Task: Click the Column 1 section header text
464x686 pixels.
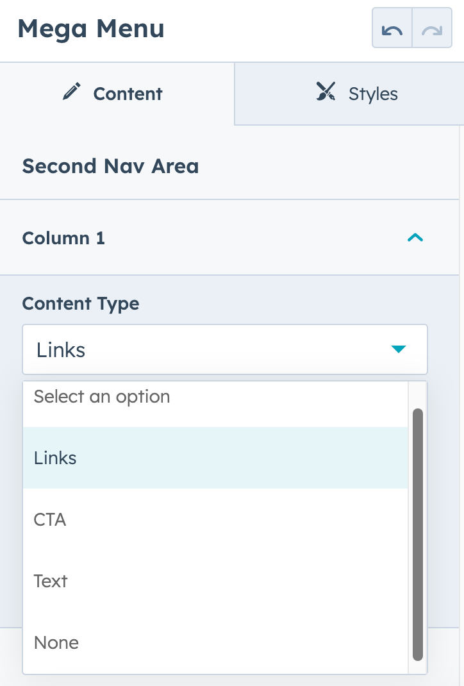Action: (x=63, y=238)
